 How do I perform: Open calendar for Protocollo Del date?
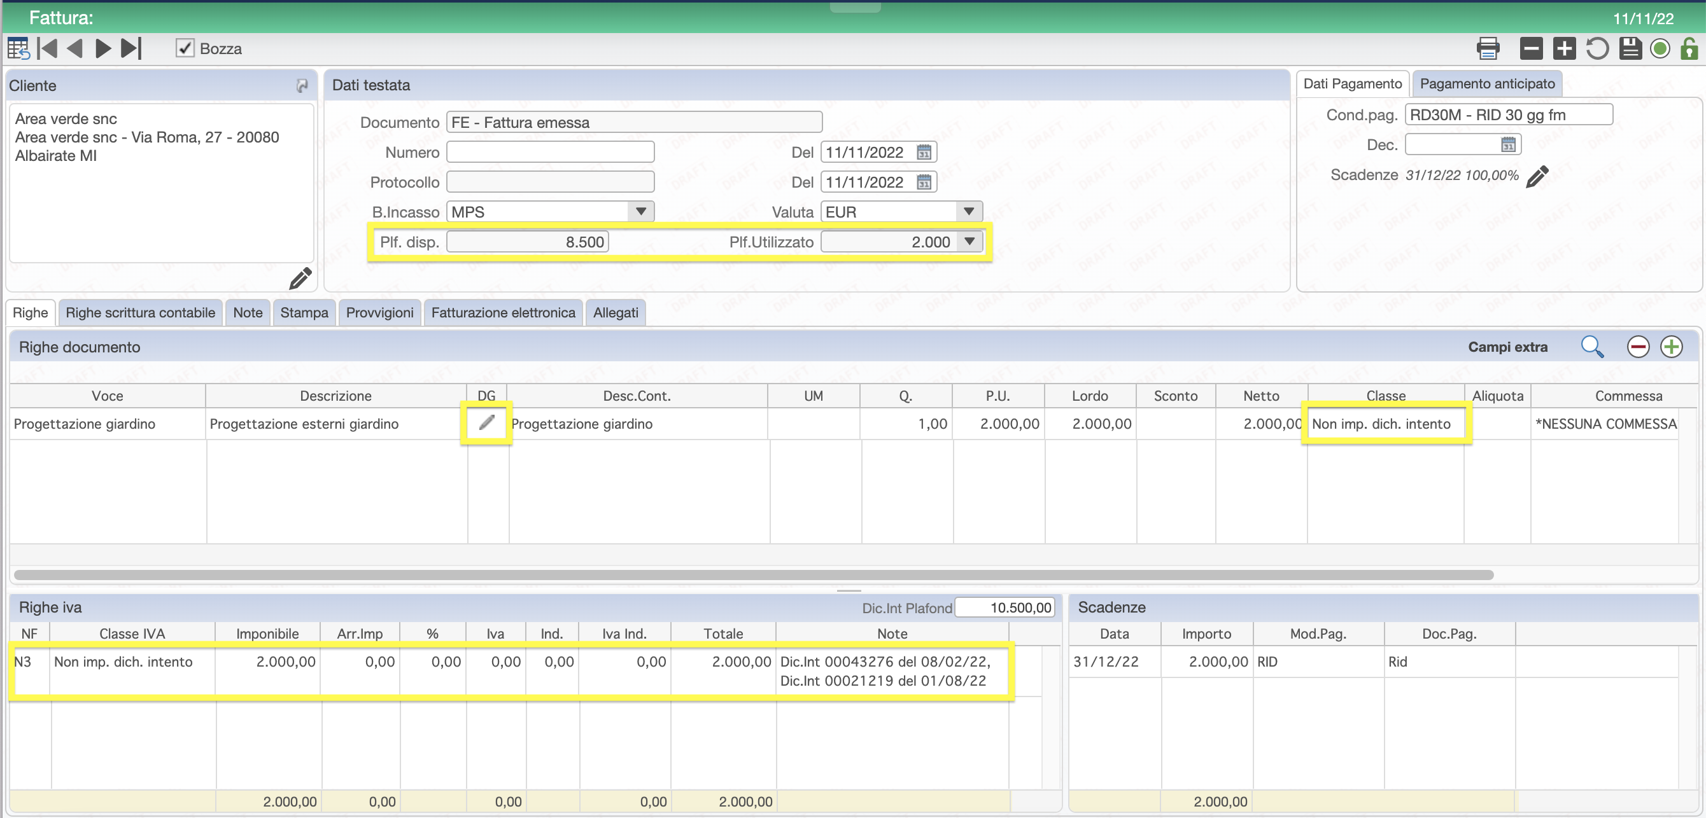click(924, 182)
